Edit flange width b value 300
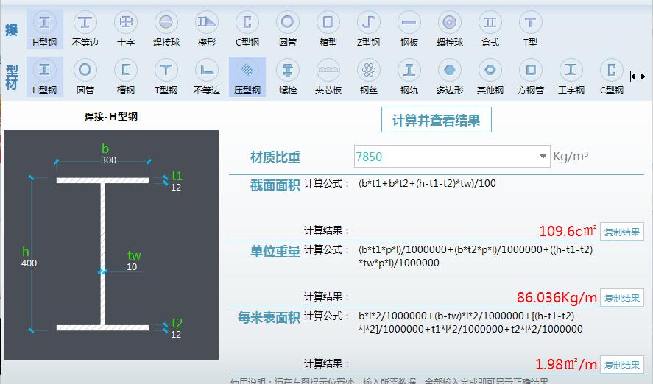Viewport: 653px width, 384px height. 109,160
